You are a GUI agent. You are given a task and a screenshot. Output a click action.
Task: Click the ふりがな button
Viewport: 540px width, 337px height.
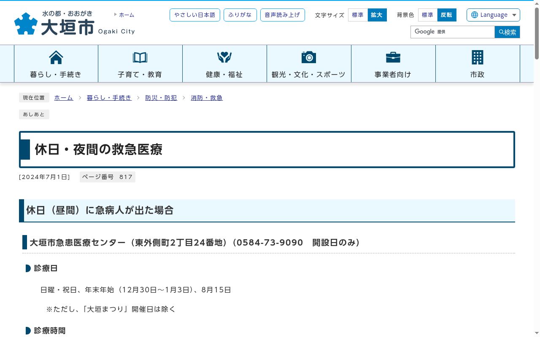pos(240,15)
